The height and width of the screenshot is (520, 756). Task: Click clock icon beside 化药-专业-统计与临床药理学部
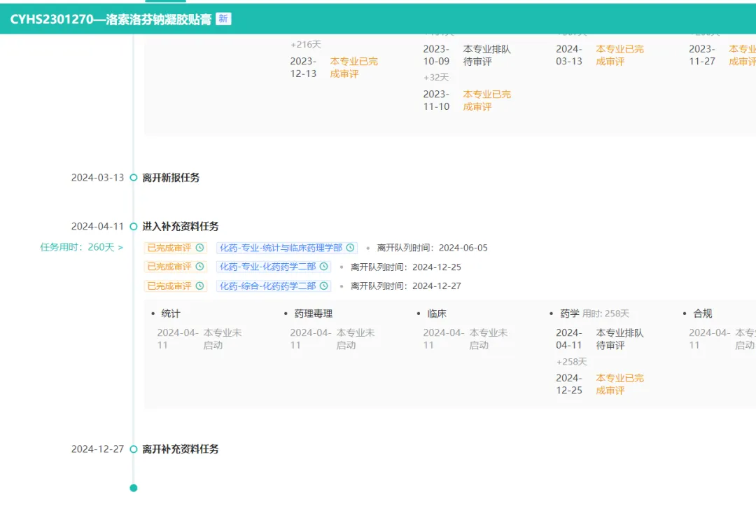350,248
